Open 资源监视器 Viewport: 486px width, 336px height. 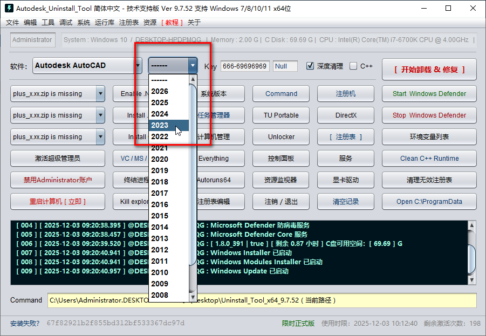pyautogui.click(x=281, y=180)
